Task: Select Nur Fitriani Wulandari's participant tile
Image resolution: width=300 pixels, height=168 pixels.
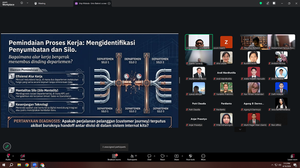Action: (254, 88)
